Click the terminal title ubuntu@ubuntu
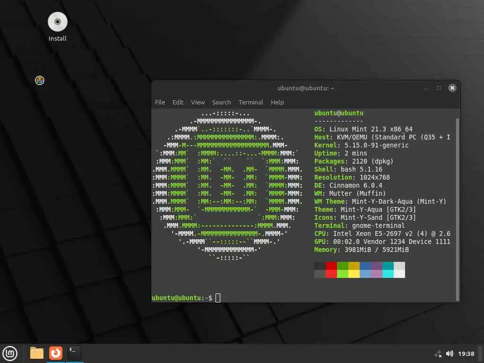 pos(306,88)
